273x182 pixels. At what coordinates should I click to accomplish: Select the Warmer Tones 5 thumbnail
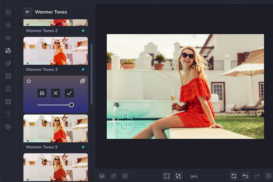point(55,129)
